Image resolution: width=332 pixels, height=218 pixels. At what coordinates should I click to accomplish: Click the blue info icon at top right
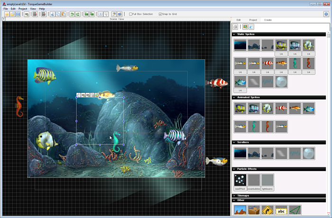tap(326, 14)
